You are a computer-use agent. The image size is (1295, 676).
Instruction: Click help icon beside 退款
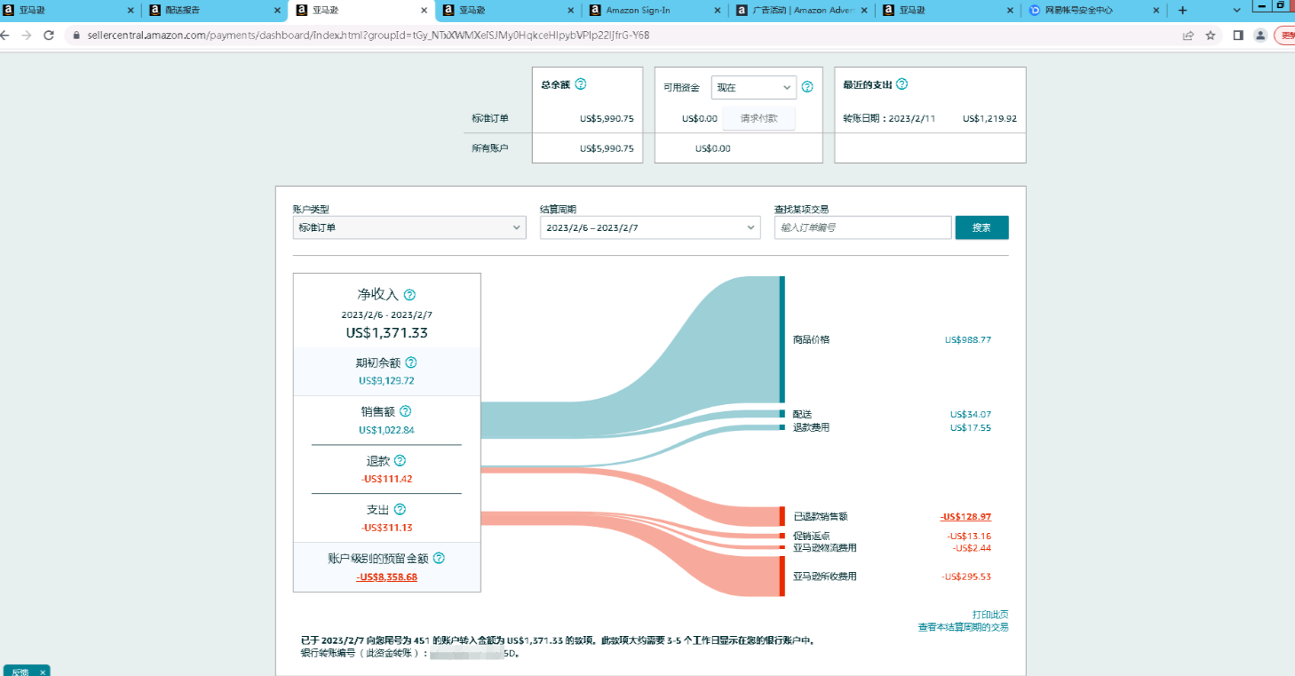(400, 461)
